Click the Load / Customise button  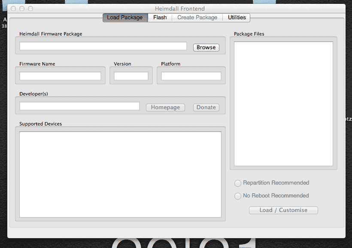283,210
